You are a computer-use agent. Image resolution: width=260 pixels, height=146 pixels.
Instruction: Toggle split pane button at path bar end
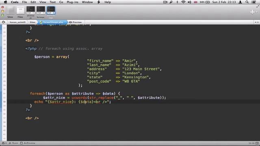[257, 22]
